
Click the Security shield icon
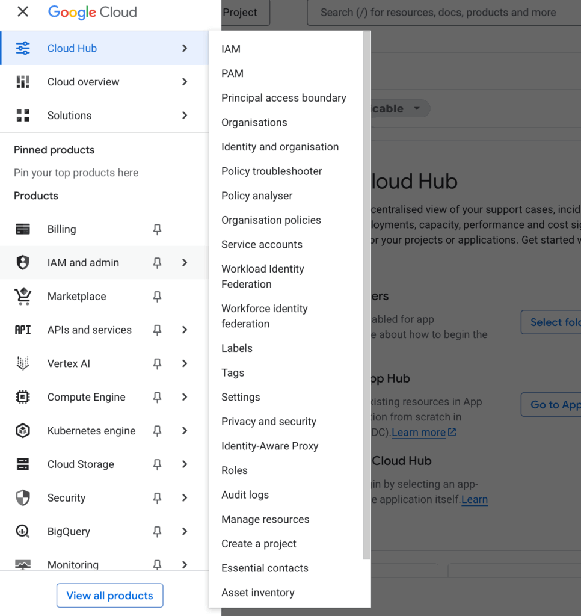(x=23, y=497)
